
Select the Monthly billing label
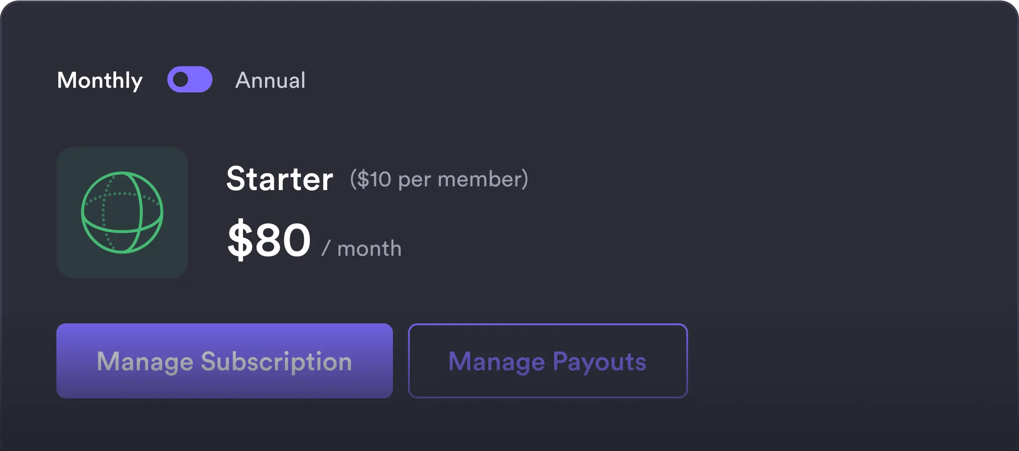100,80
